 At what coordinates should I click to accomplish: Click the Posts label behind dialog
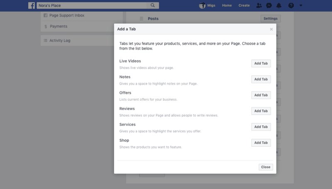click(x=153, y=19)
